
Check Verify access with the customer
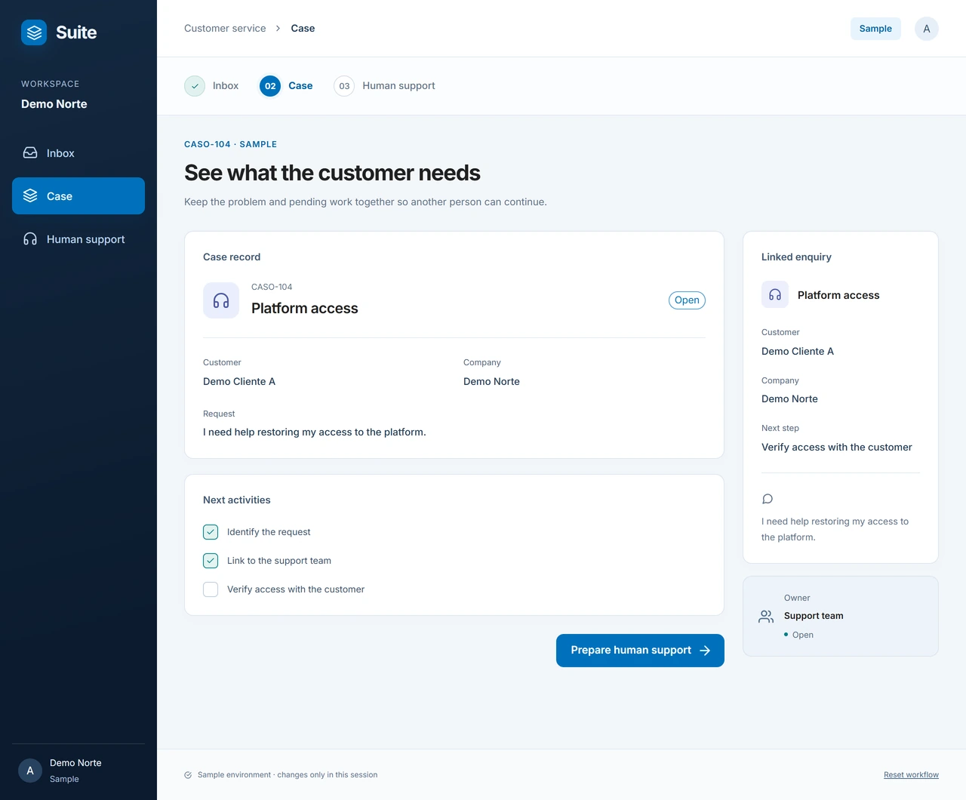pos(211,589)
